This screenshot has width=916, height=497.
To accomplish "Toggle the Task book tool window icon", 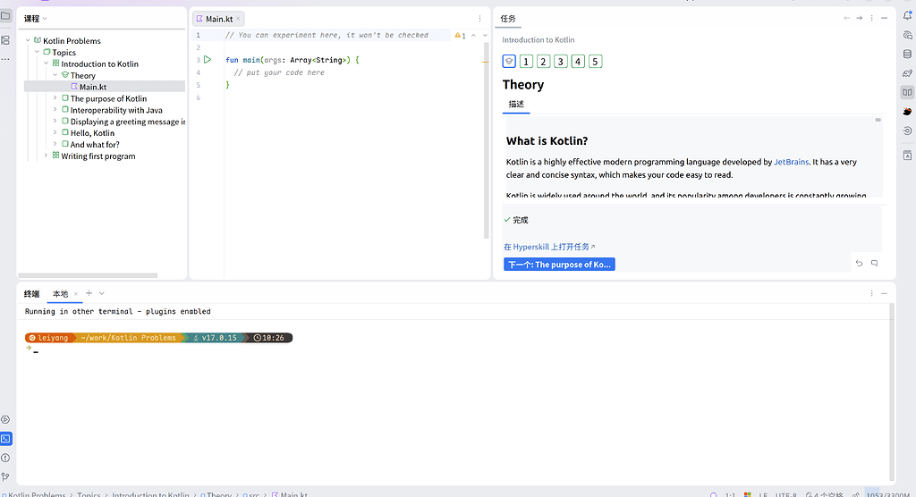I will pos(907,92).
